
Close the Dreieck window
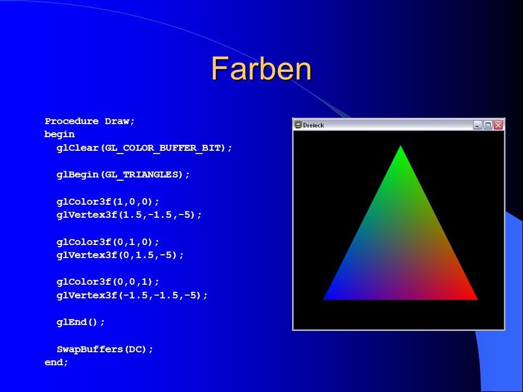click(x=498, y=125)
